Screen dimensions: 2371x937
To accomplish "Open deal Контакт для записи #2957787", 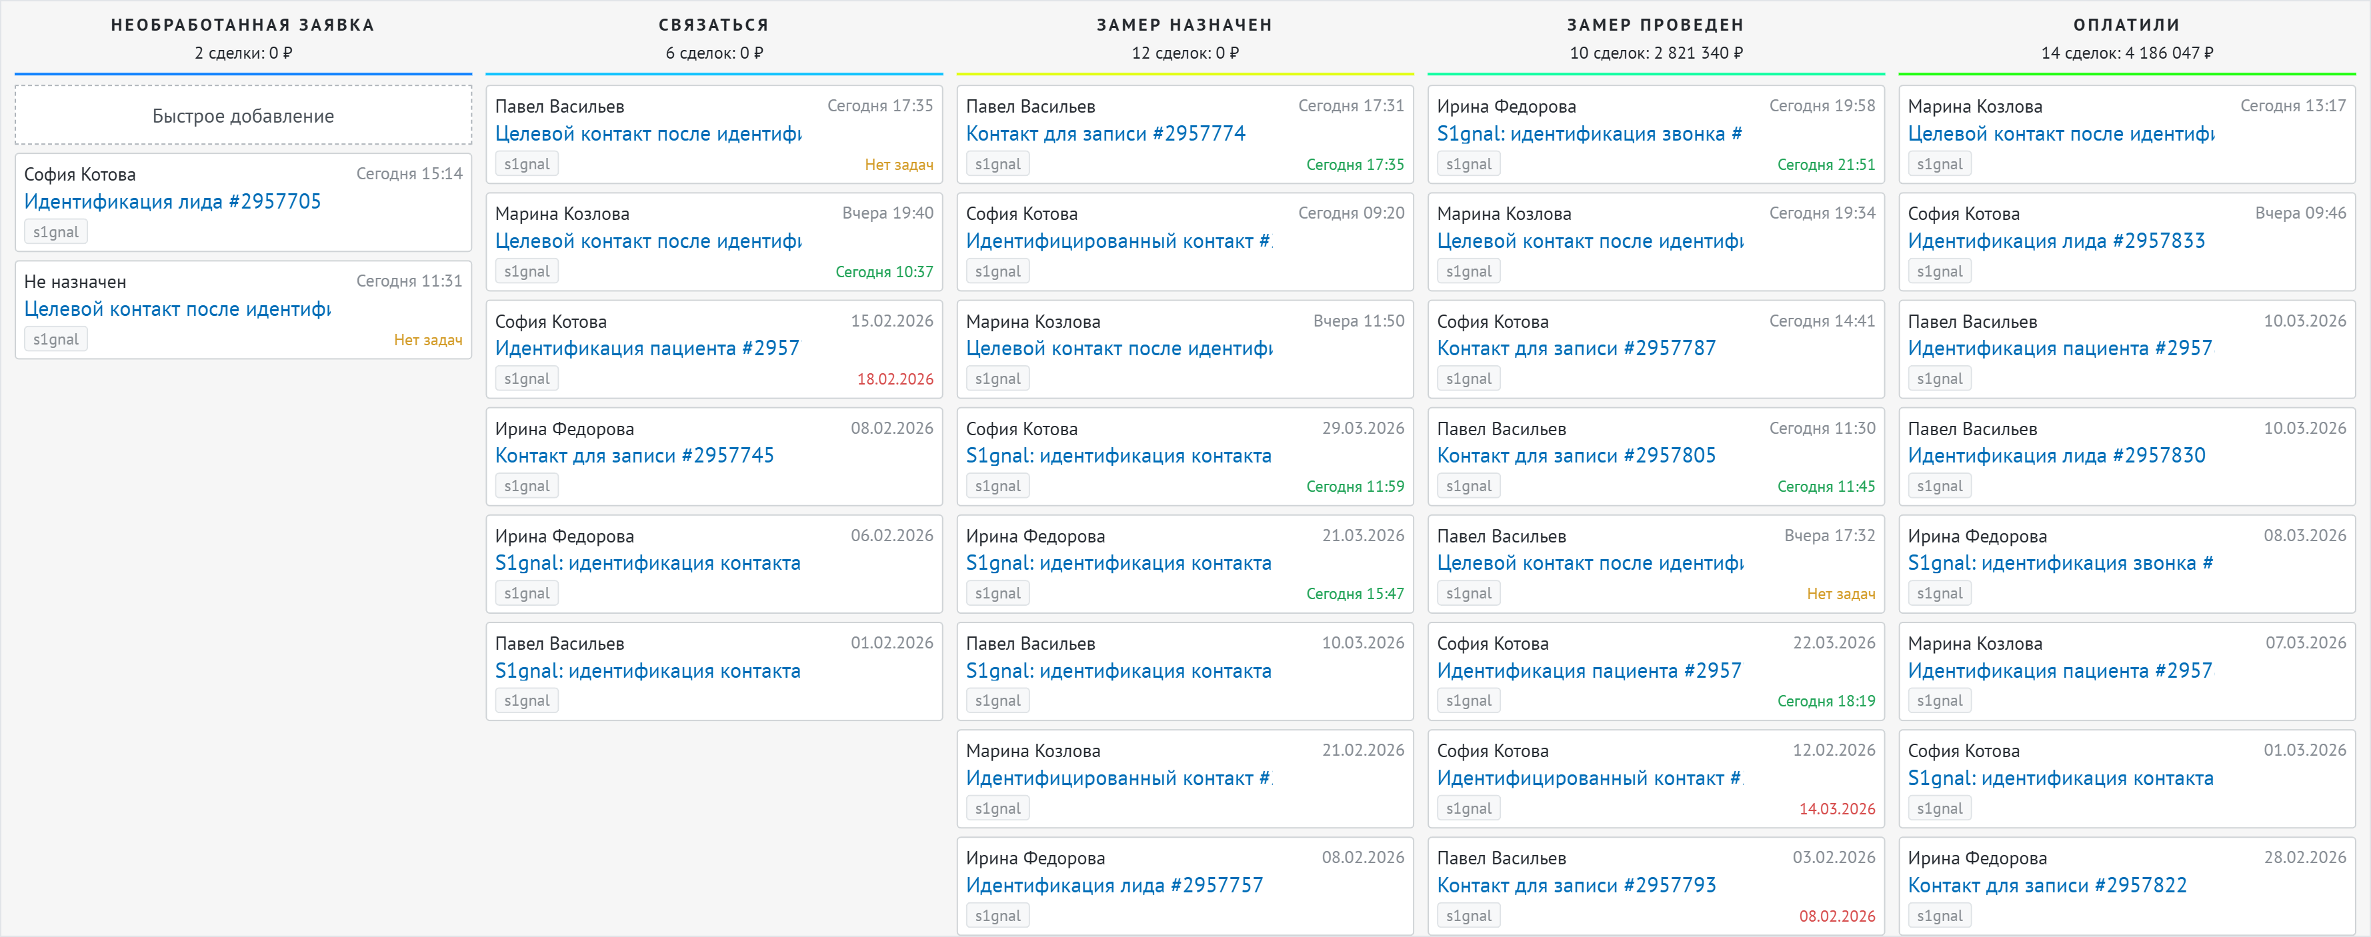I will (x=1576, y=349).
